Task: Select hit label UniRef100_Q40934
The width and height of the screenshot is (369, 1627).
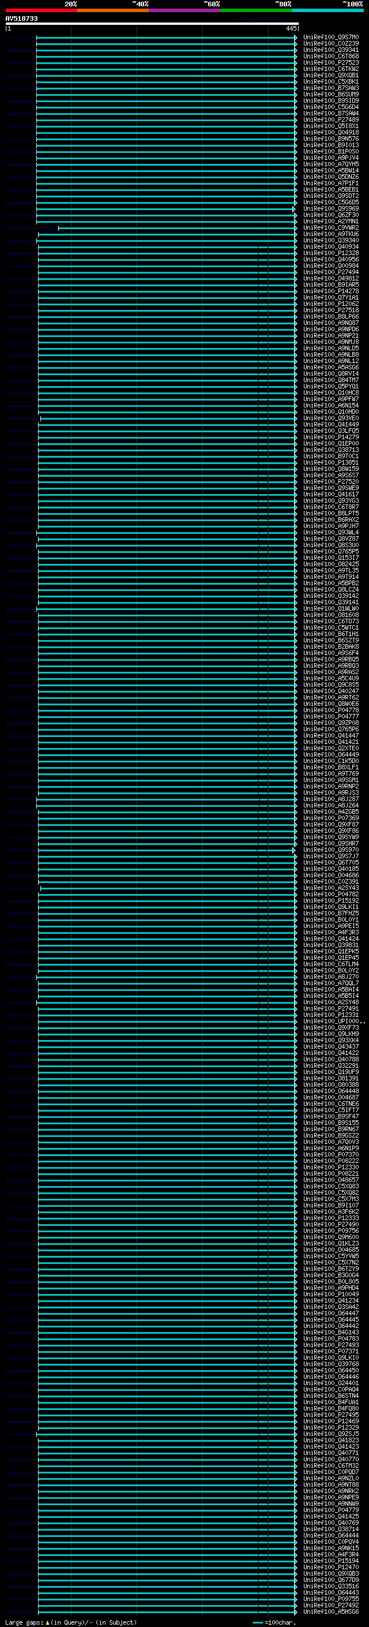Action: (330, 247)
